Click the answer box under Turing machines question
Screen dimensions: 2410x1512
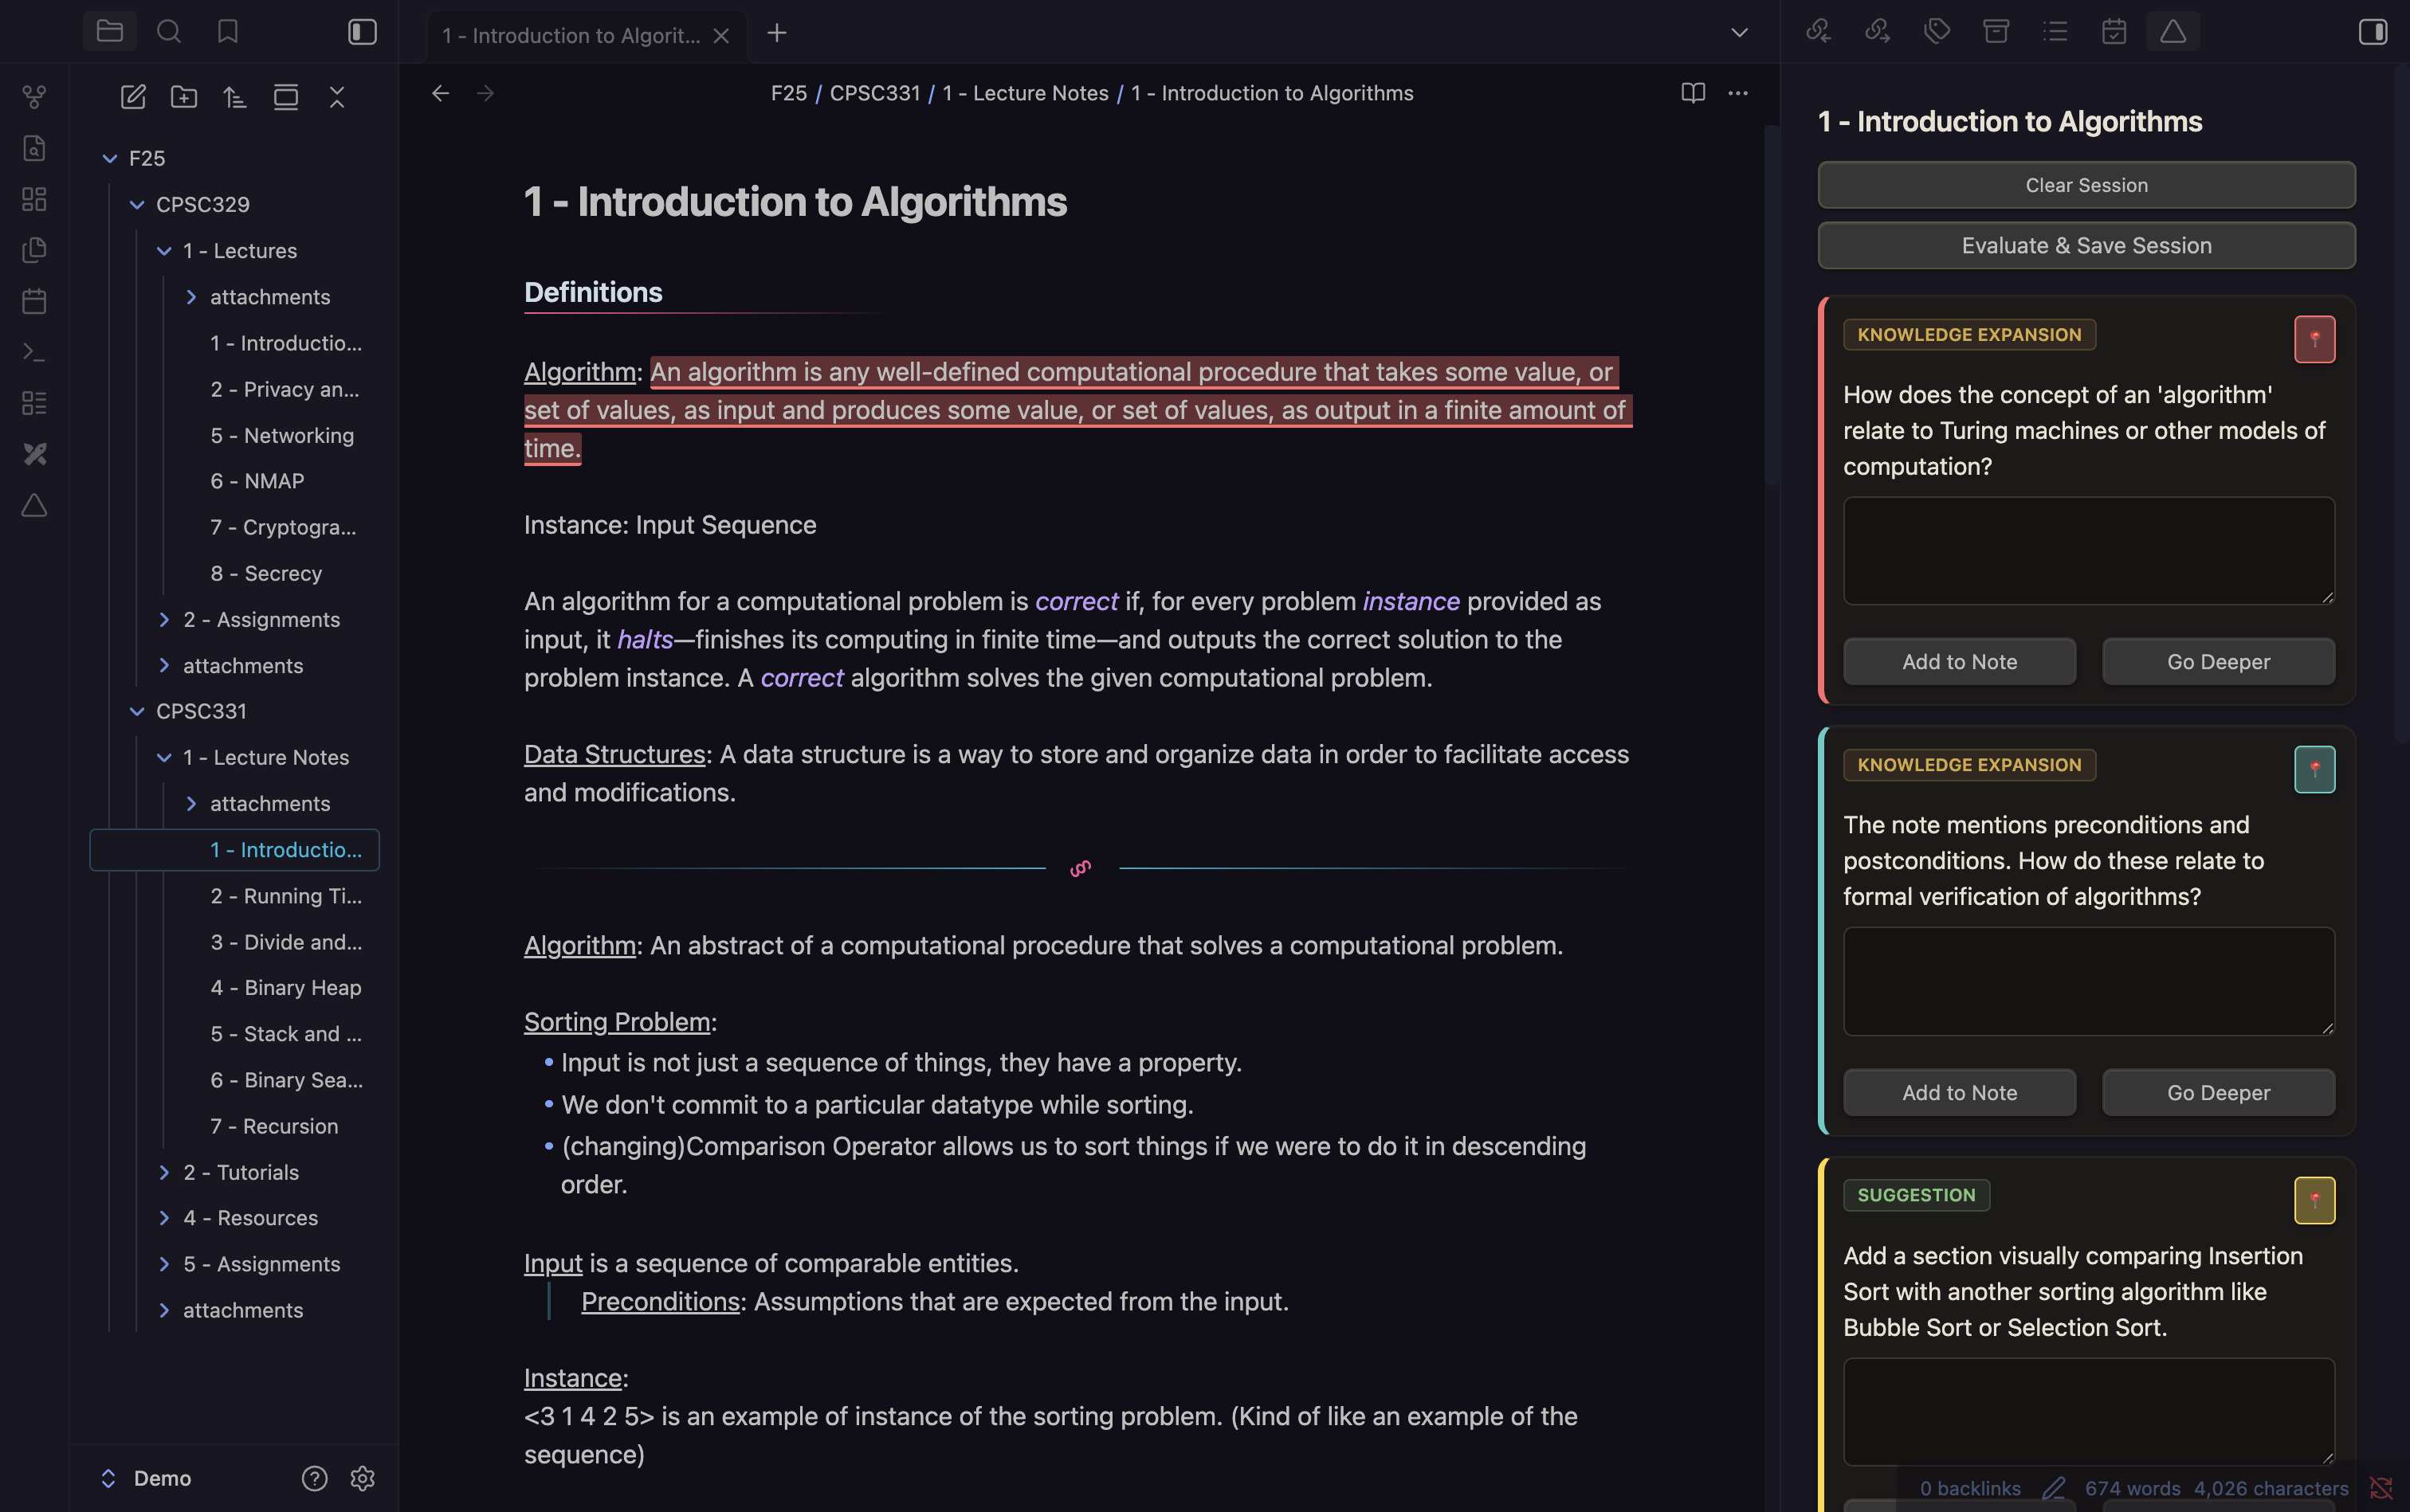pos(2088,551)
